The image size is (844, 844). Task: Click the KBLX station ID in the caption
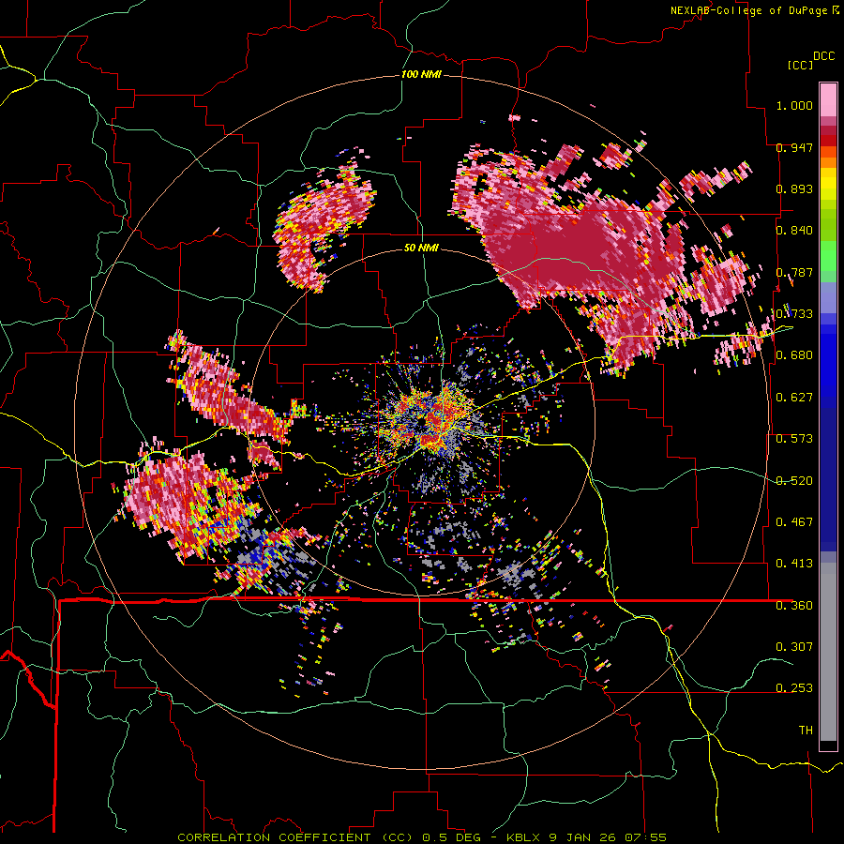click(x=524, y=837)
